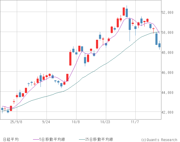Screen dimensions: 180x142
Task: Select the 9/24 date axis label
Action: pos(46,122)
